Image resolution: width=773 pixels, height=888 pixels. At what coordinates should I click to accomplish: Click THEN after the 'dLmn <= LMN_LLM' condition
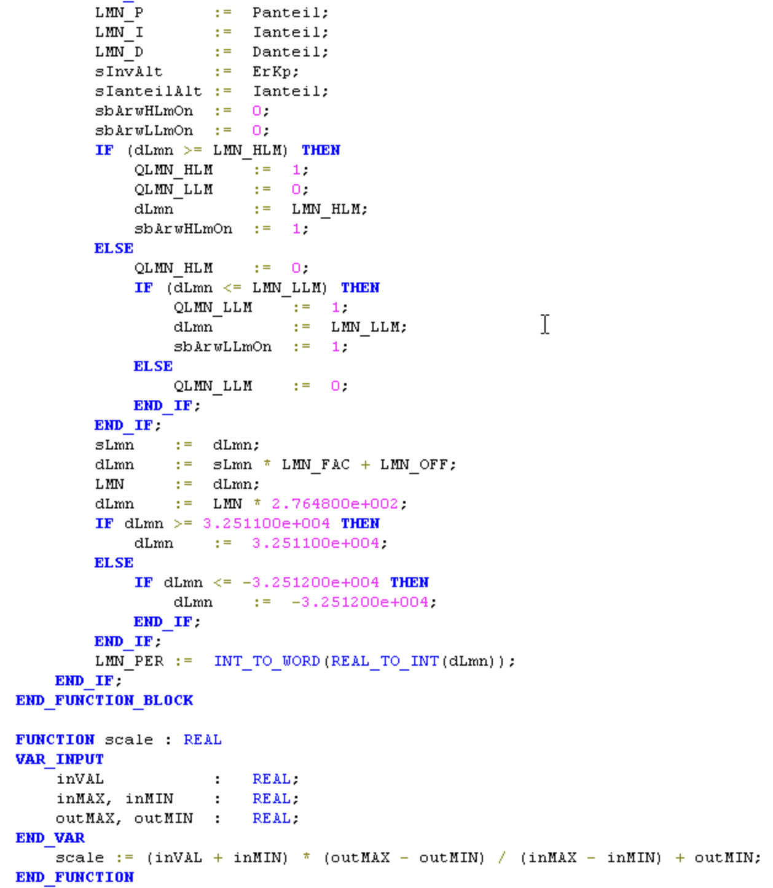point(360,287)
